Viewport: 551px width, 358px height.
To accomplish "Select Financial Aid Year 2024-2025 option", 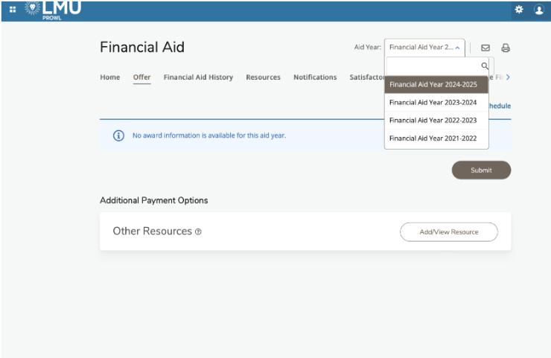I will (436, 84).
